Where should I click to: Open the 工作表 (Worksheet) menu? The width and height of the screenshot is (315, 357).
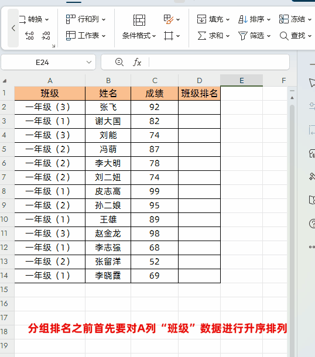(x=85, y=36)
